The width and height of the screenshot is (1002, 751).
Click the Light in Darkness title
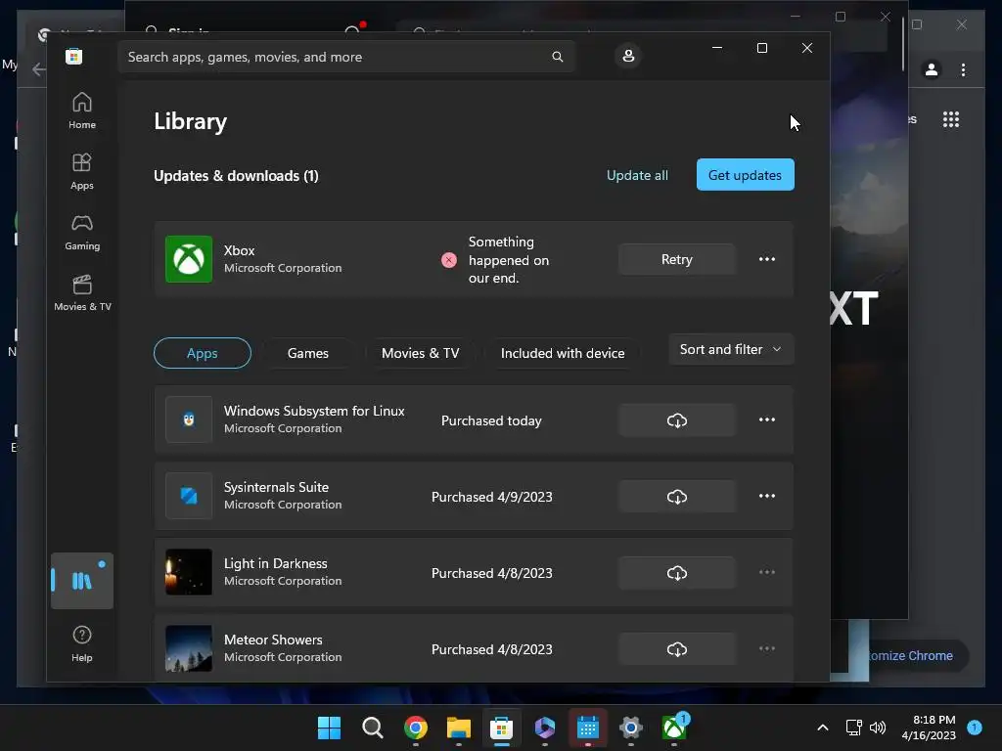(x=275, y=563)
